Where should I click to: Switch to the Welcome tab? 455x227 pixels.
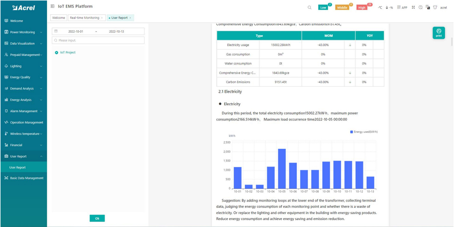pyautogui.click(x=59, y=18)
